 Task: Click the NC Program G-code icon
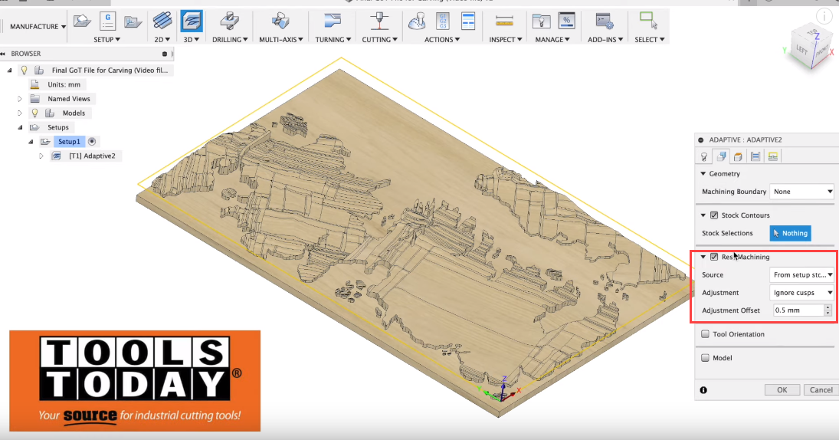(x=107, y=21)
